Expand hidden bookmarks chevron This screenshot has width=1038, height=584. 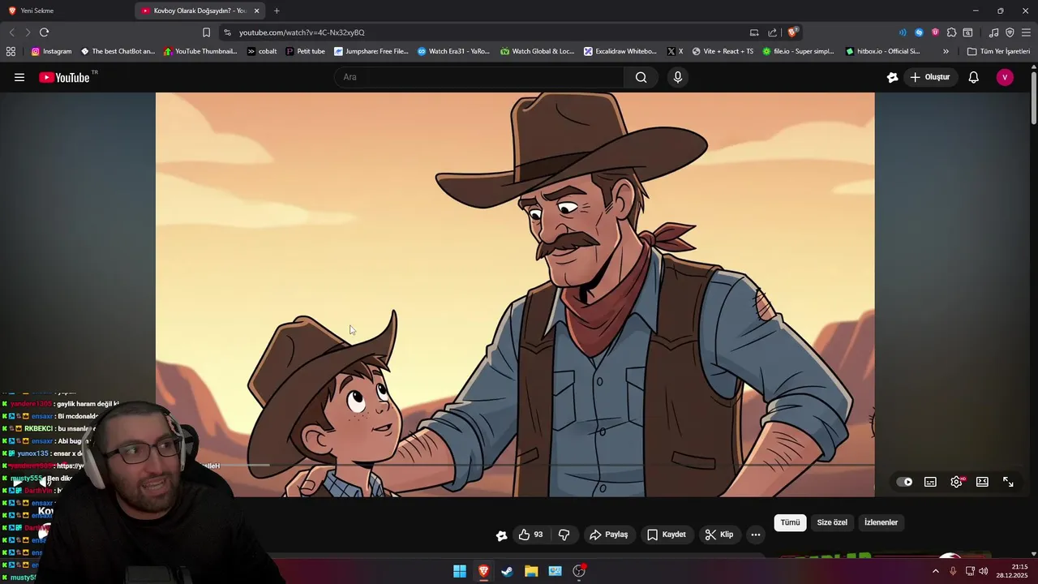[x=946, y=51]
